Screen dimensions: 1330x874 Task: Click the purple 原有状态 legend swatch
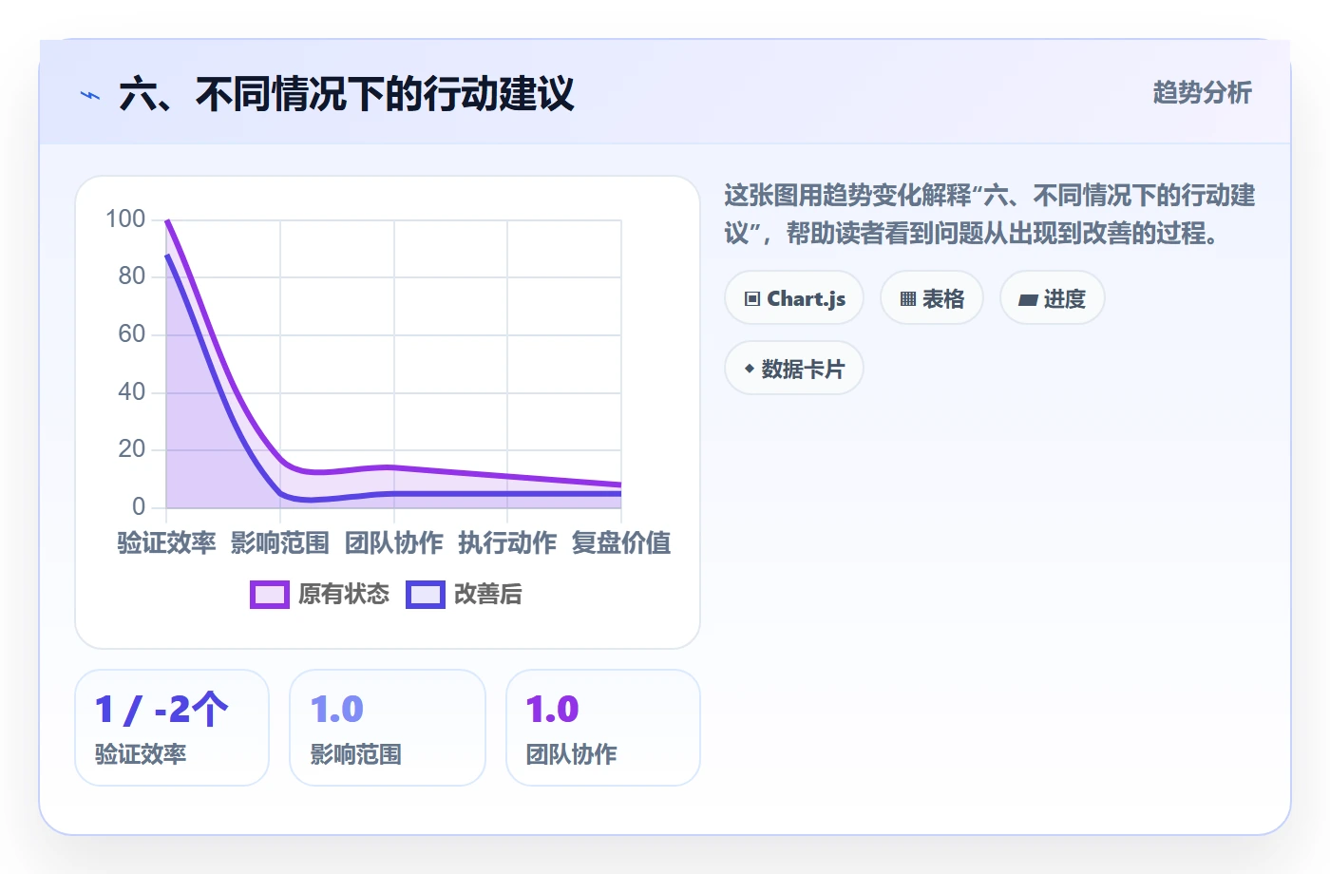(x=270, y=595)
